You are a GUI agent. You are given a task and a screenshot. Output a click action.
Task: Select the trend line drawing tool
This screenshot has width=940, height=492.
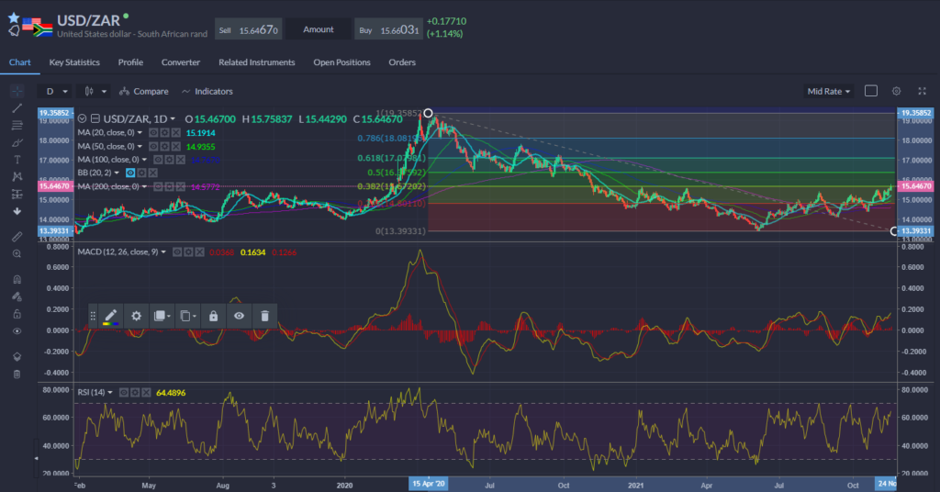click(17, 108)
